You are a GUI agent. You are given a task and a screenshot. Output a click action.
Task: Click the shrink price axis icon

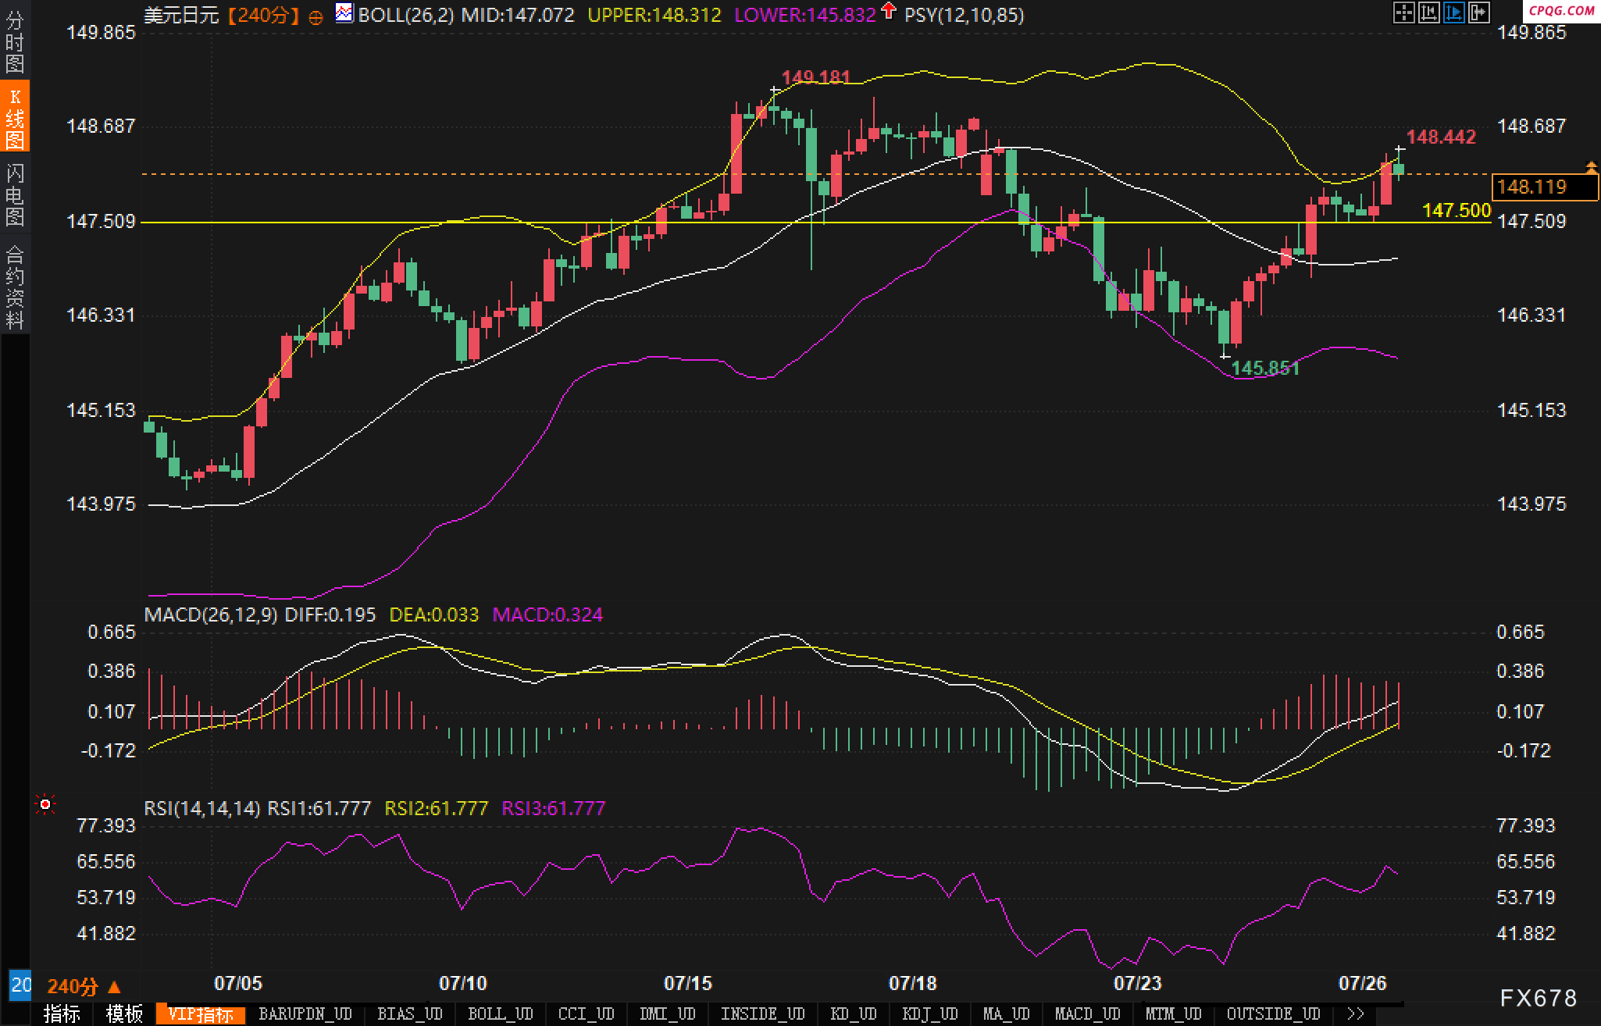(x=1428, y=12)
